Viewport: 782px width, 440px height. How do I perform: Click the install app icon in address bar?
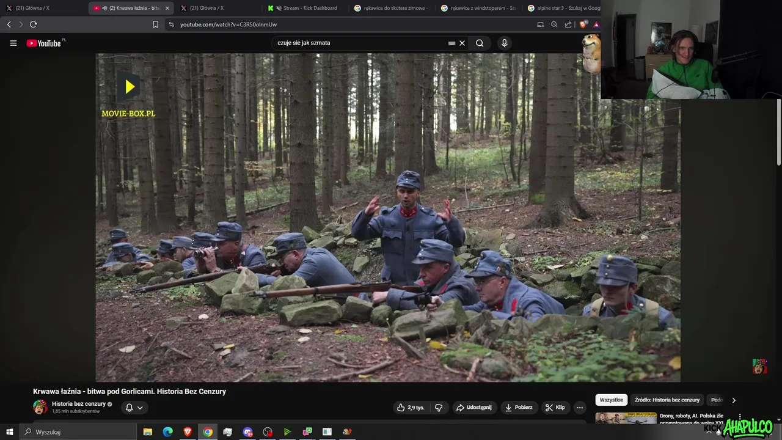click(x=540, y=24)
